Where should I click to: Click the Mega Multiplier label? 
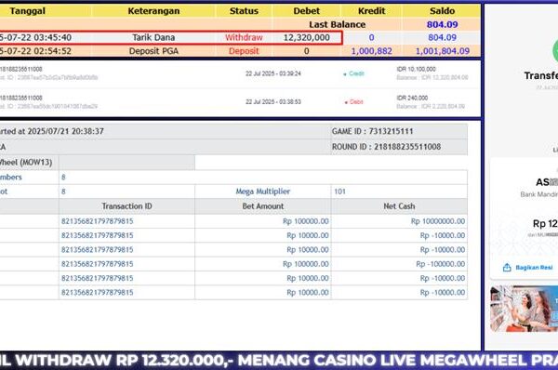[263, 192]
